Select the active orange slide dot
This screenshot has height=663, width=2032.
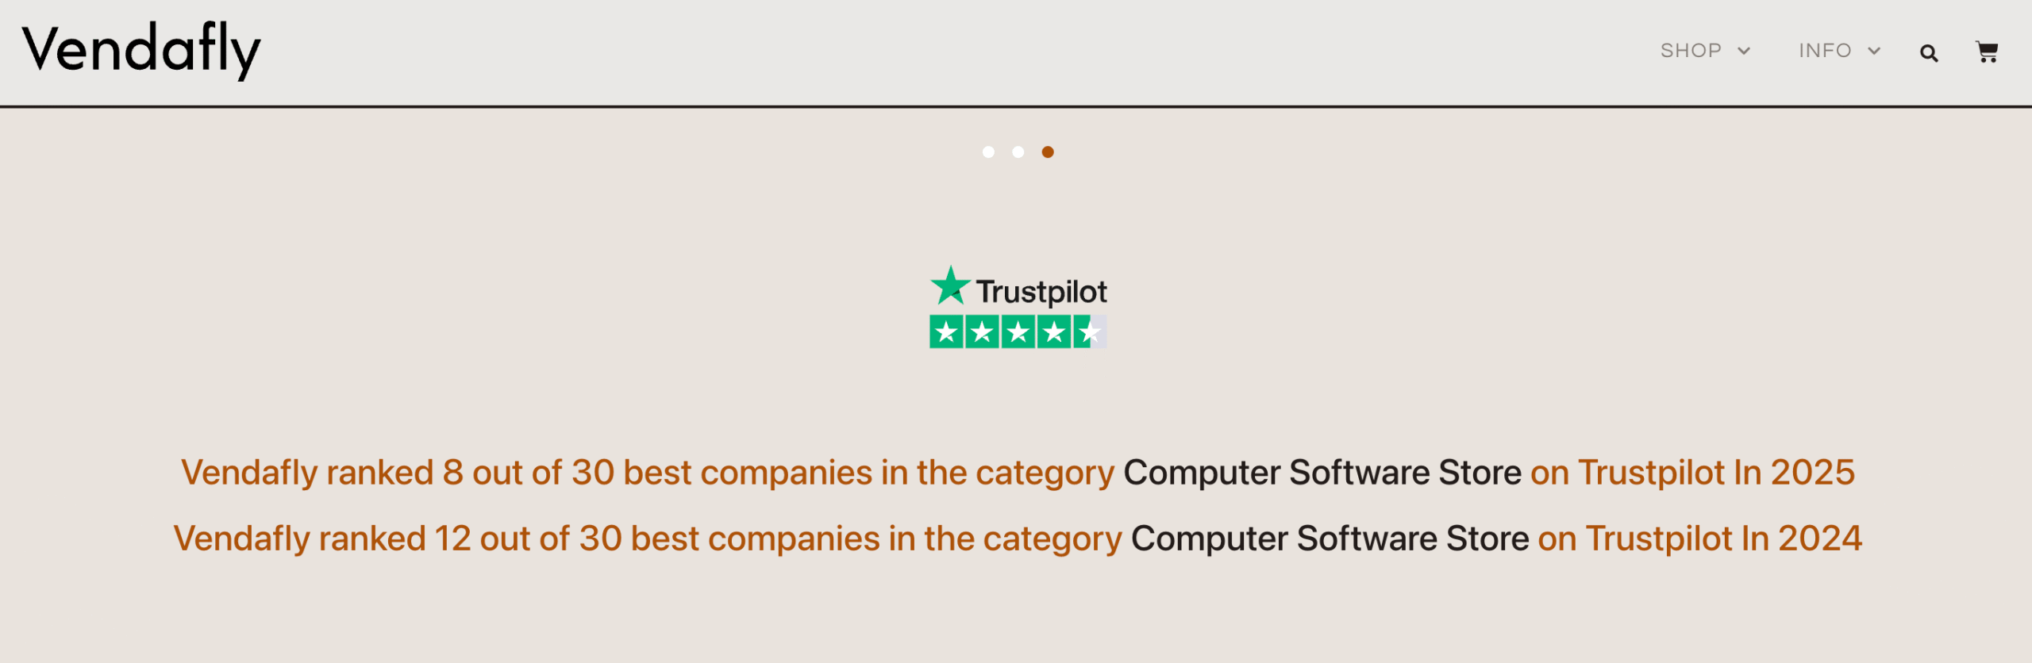pyautogui.click(x=1048, y=152)
